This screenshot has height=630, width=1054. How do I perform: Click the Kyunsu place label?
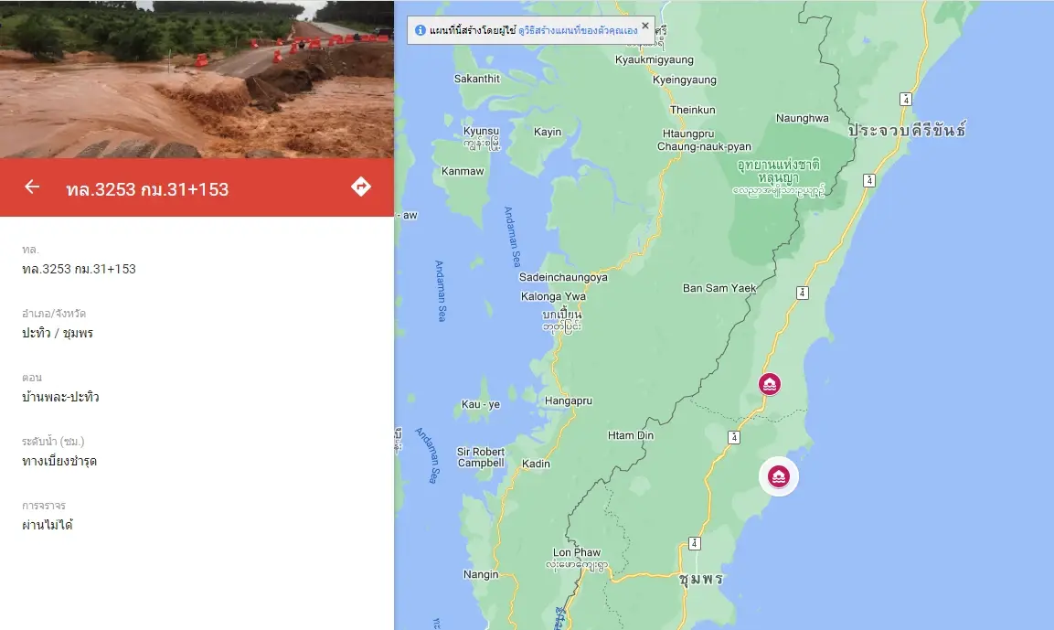click(x=481, y=131)
